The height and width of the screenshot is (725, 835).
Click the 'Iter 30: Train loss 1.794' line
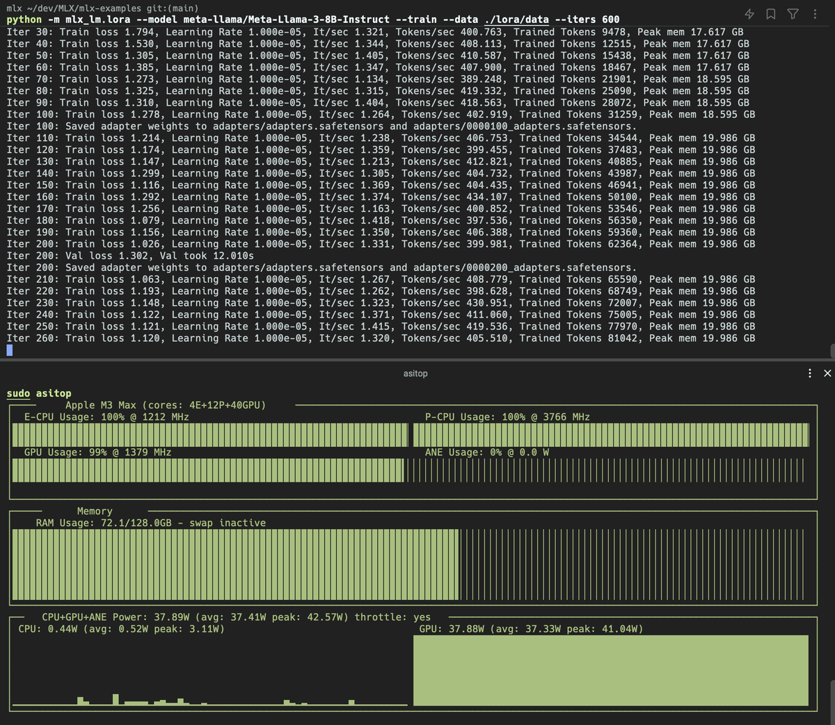point(375,32)
